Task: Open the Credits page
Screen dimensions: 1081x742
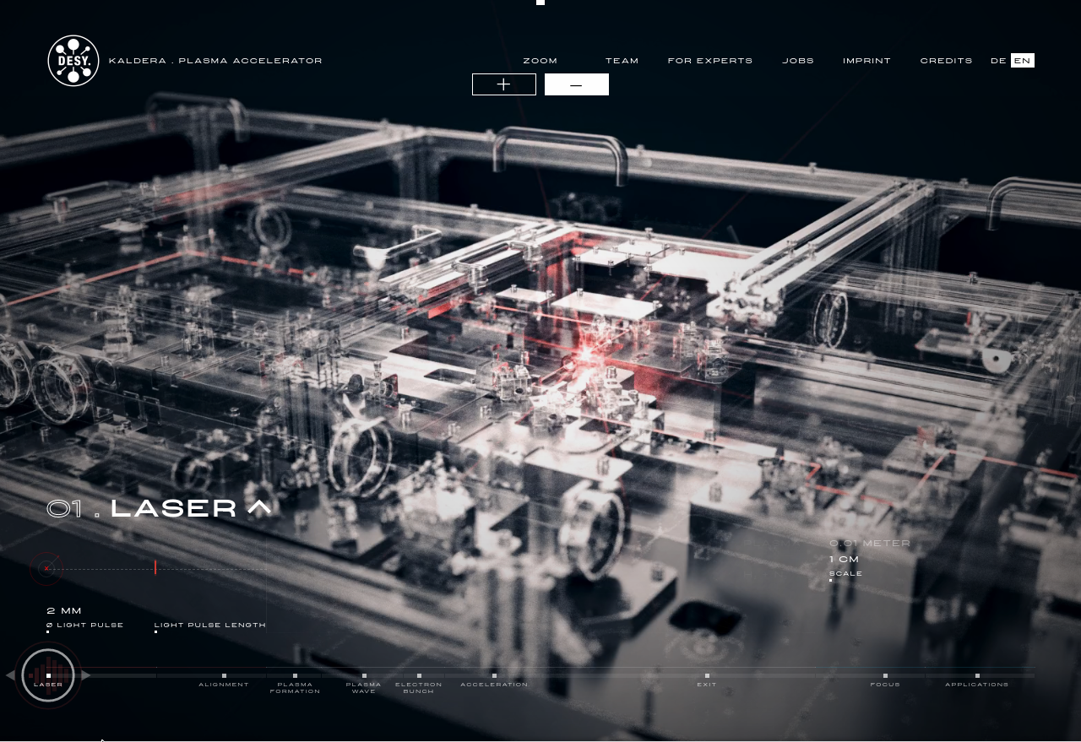Action: (947, 61)
